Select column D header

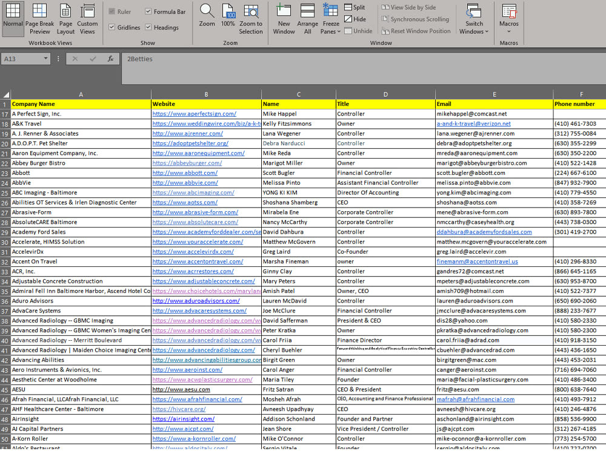click(385, 94)
